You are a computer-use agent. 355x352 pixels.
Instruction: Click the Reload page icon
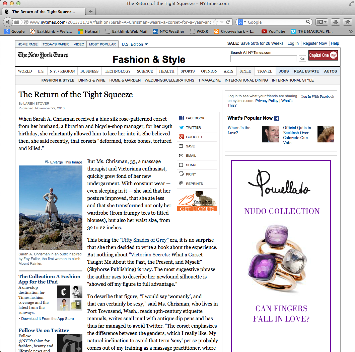click(x=228, y=22)
